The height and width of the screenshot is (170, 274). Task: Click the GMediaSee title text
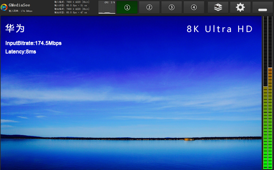tap(19, 5)
